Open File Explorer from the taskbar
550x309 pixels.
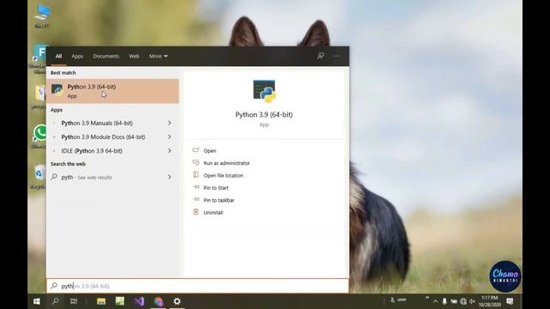point(101,301)
